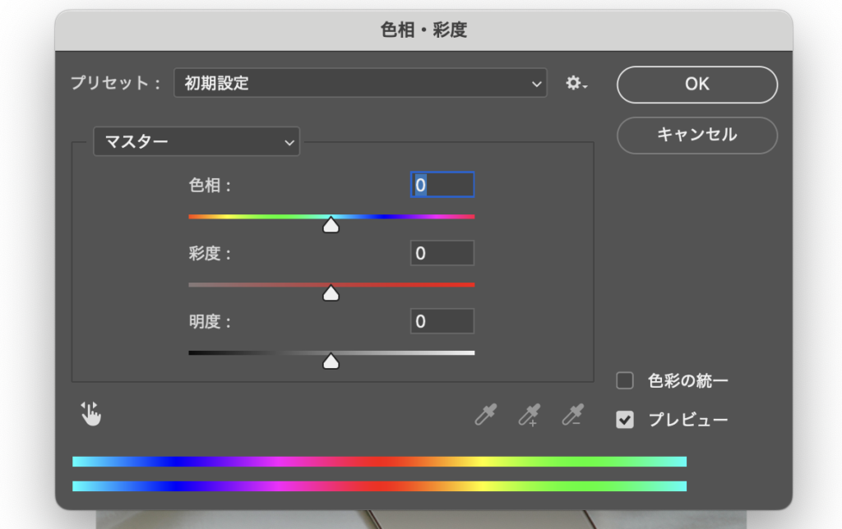Viewport: 842px width, 529px height.
Task: Select the subtract-from-sample eyedropper with minus
Action: coord(572,416)
